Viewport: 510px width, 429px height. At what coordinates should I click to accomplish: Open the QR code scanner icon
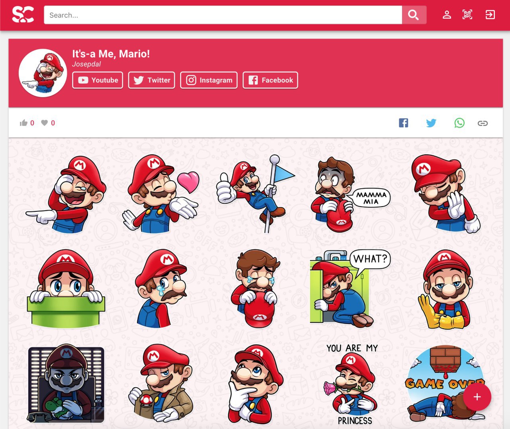467,15
